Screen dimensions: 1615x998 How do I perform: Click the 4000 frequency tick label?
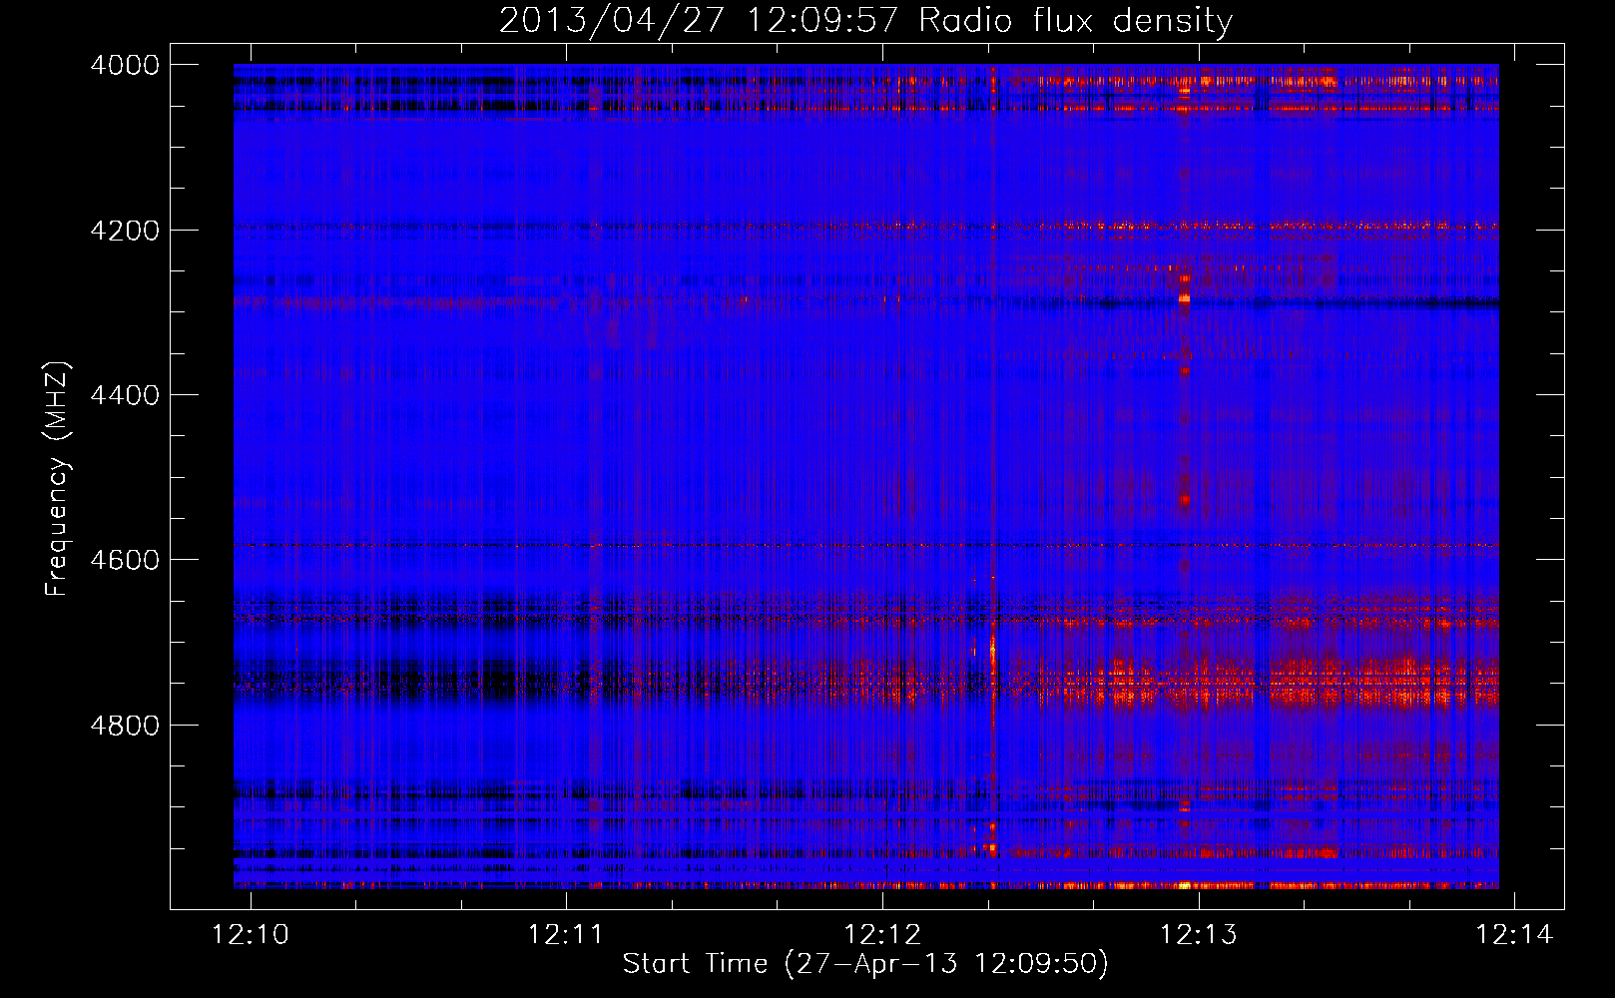click(x=125, y=65)
